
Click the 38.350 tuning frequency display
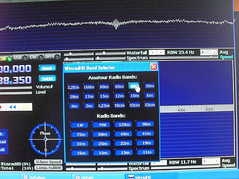click(x=16, y=80)
